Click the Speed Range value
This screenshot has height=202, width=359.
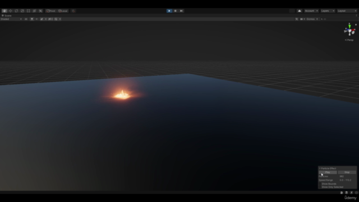(x=346, y=180)
